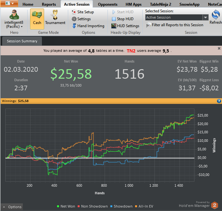Go to the HM Apps tab
The height and width of the screenshot is (211, 222).
(134, 4)
